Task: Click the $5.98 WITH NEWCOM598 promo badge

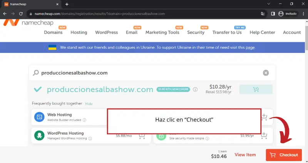Action: (x=173, y=89)
